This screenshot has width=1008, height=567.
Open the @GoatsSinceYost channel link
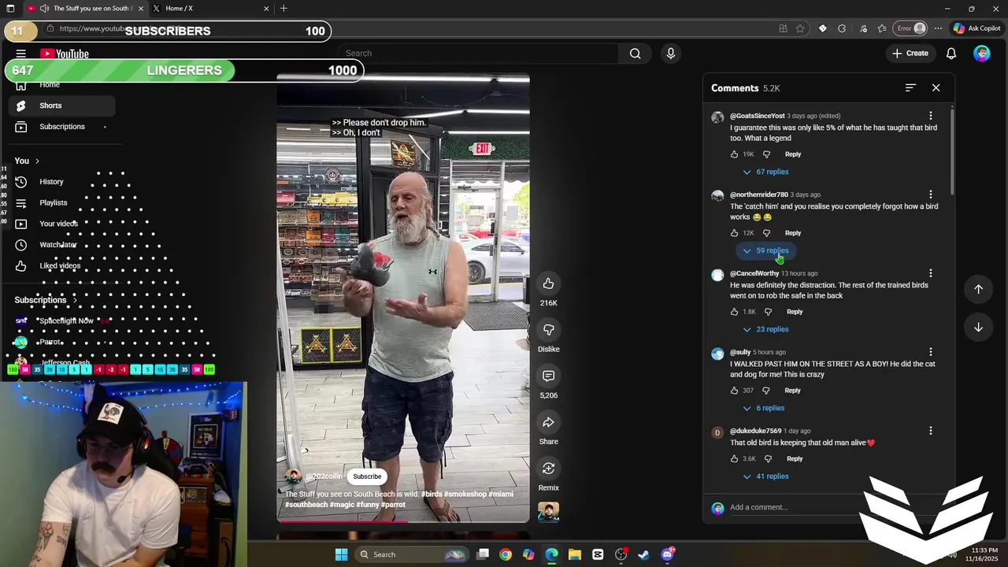pos(758,116)
